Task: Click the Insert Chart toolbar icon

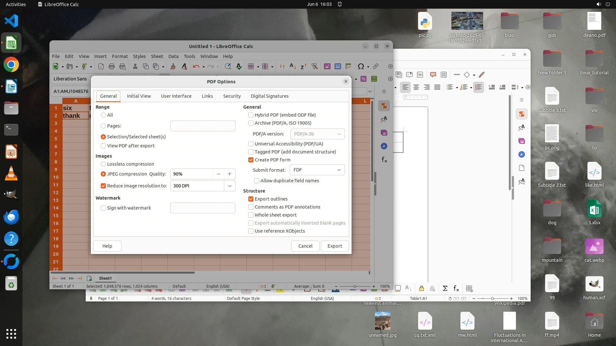Action: pyautogui.click(x=338, y=66)
